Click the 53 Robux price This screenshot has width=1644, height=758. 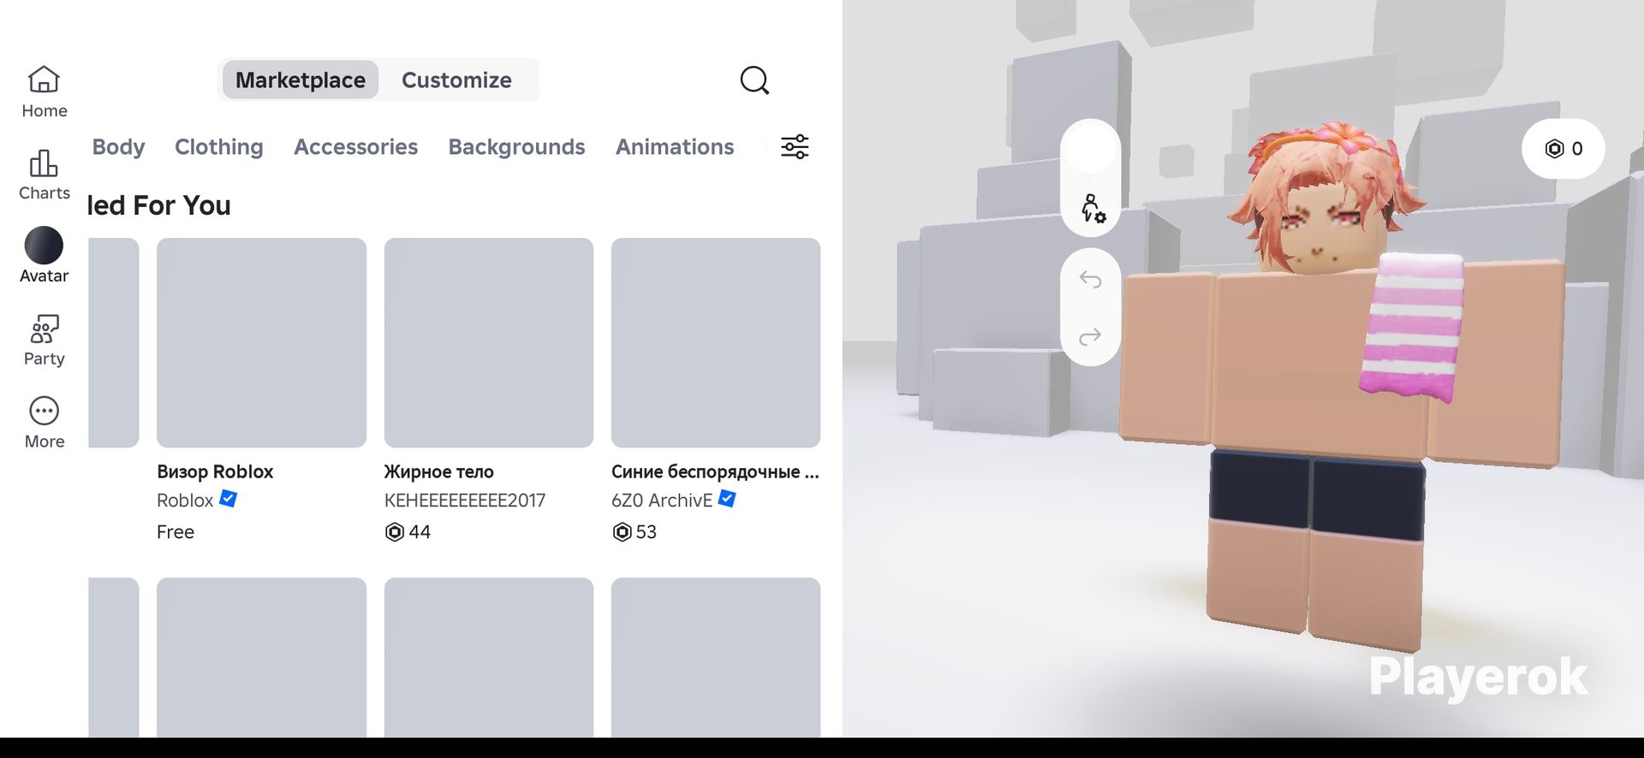point(634,532)
